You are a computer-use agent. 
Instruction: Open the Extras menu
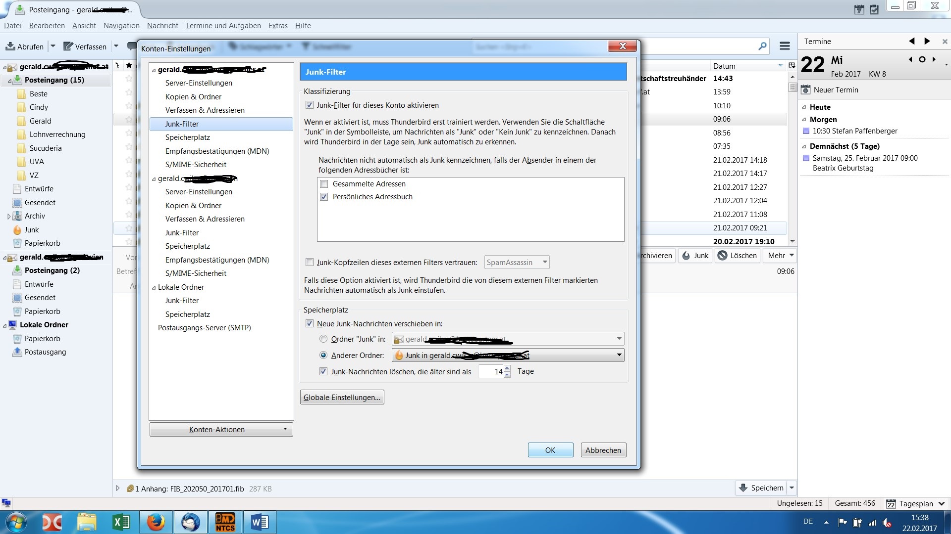pos(277,26)
